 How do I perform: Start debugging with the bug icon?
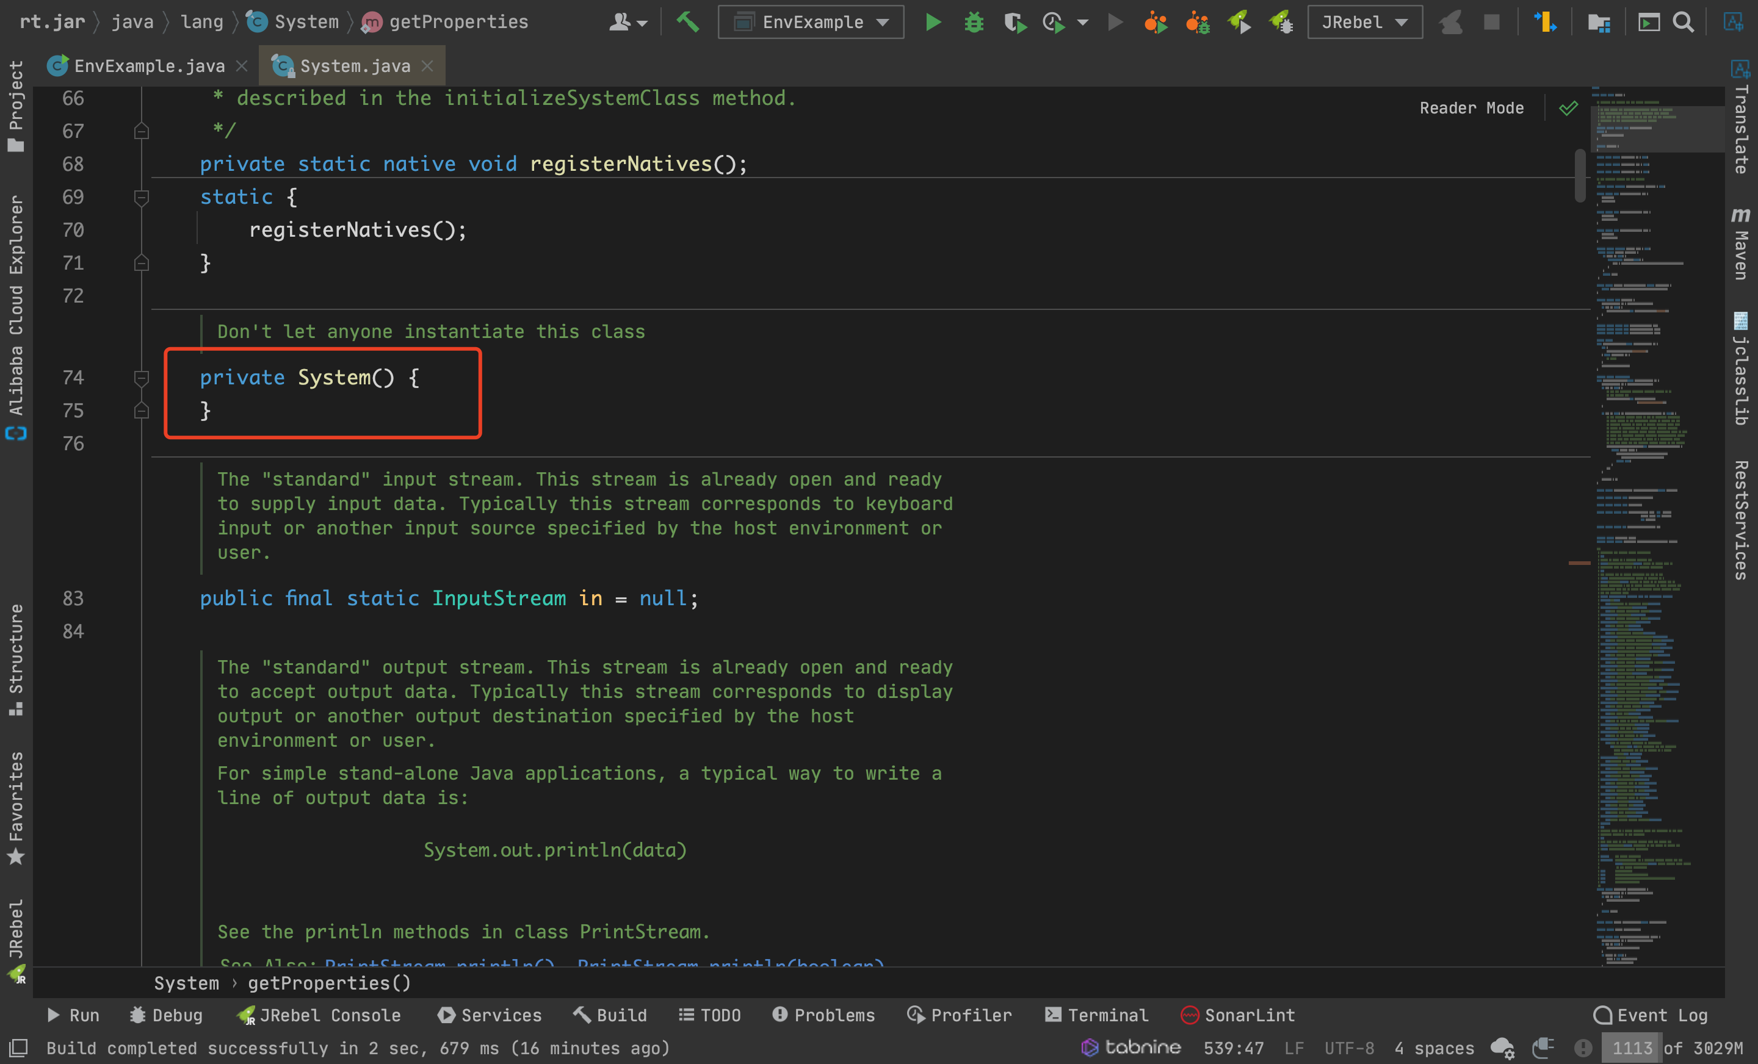(973, 22)
